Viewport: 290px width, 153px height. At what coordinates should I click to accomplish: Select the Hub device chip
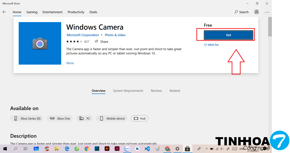pos(140,118)
